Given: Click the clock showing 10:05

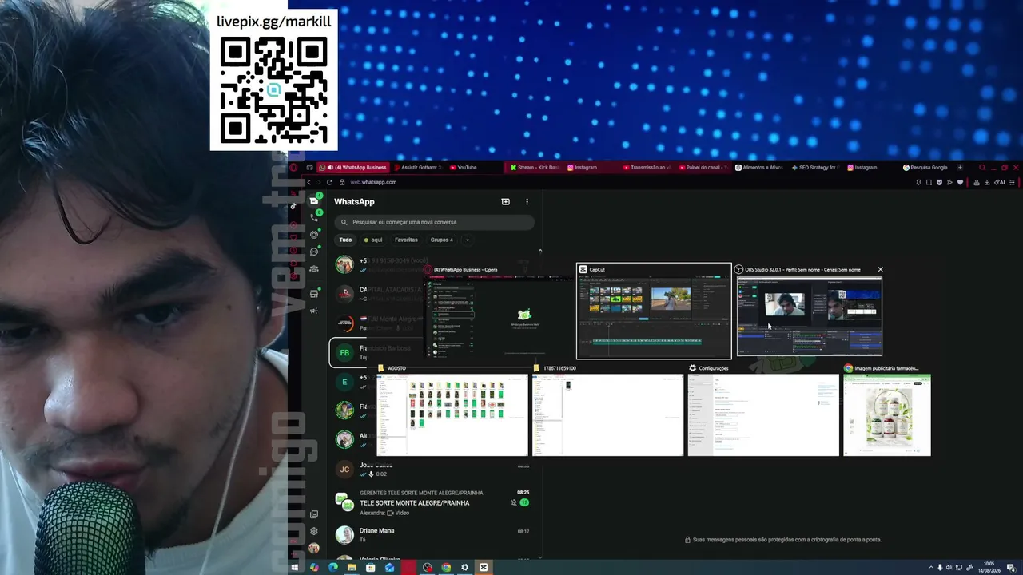Looking at the screenshot, I should [x=989, y=565].
